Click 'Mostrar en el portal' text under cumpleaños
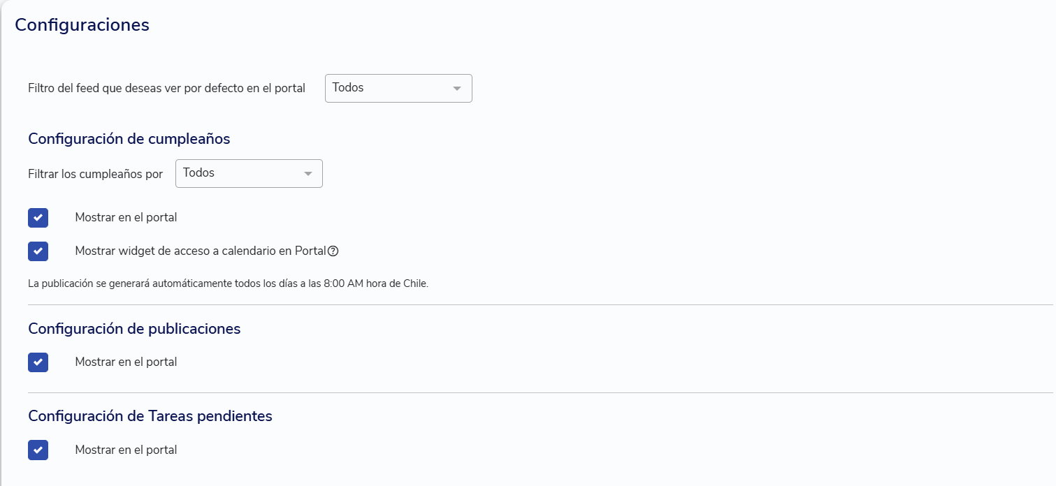The width and height of the screenshot is (1056, 486). pyautogui.click(x=126, y=218)
